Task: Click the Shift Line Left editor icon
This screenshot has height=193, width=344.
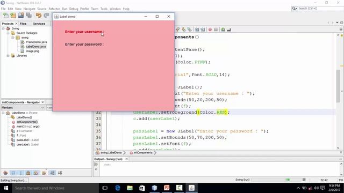Action: pyautogui.click(x=197, y=29)
